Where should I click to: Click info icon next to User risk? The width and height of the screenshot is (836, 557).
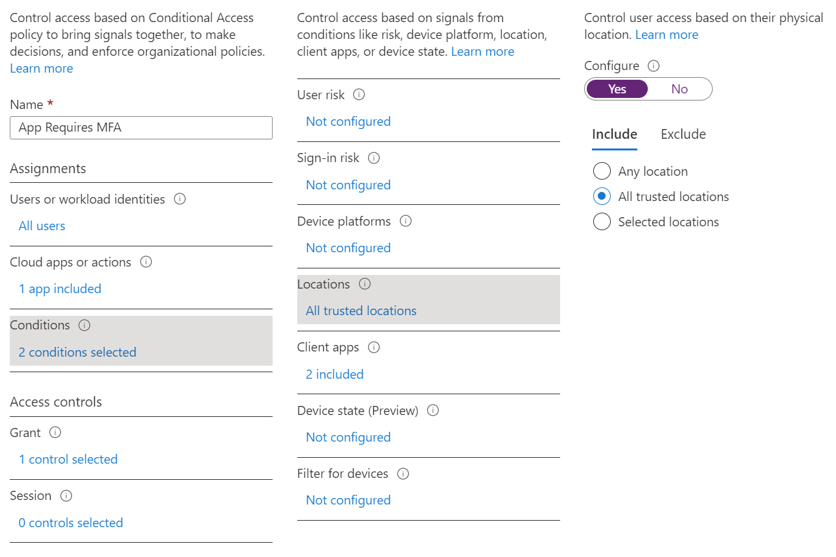(359, 95)
